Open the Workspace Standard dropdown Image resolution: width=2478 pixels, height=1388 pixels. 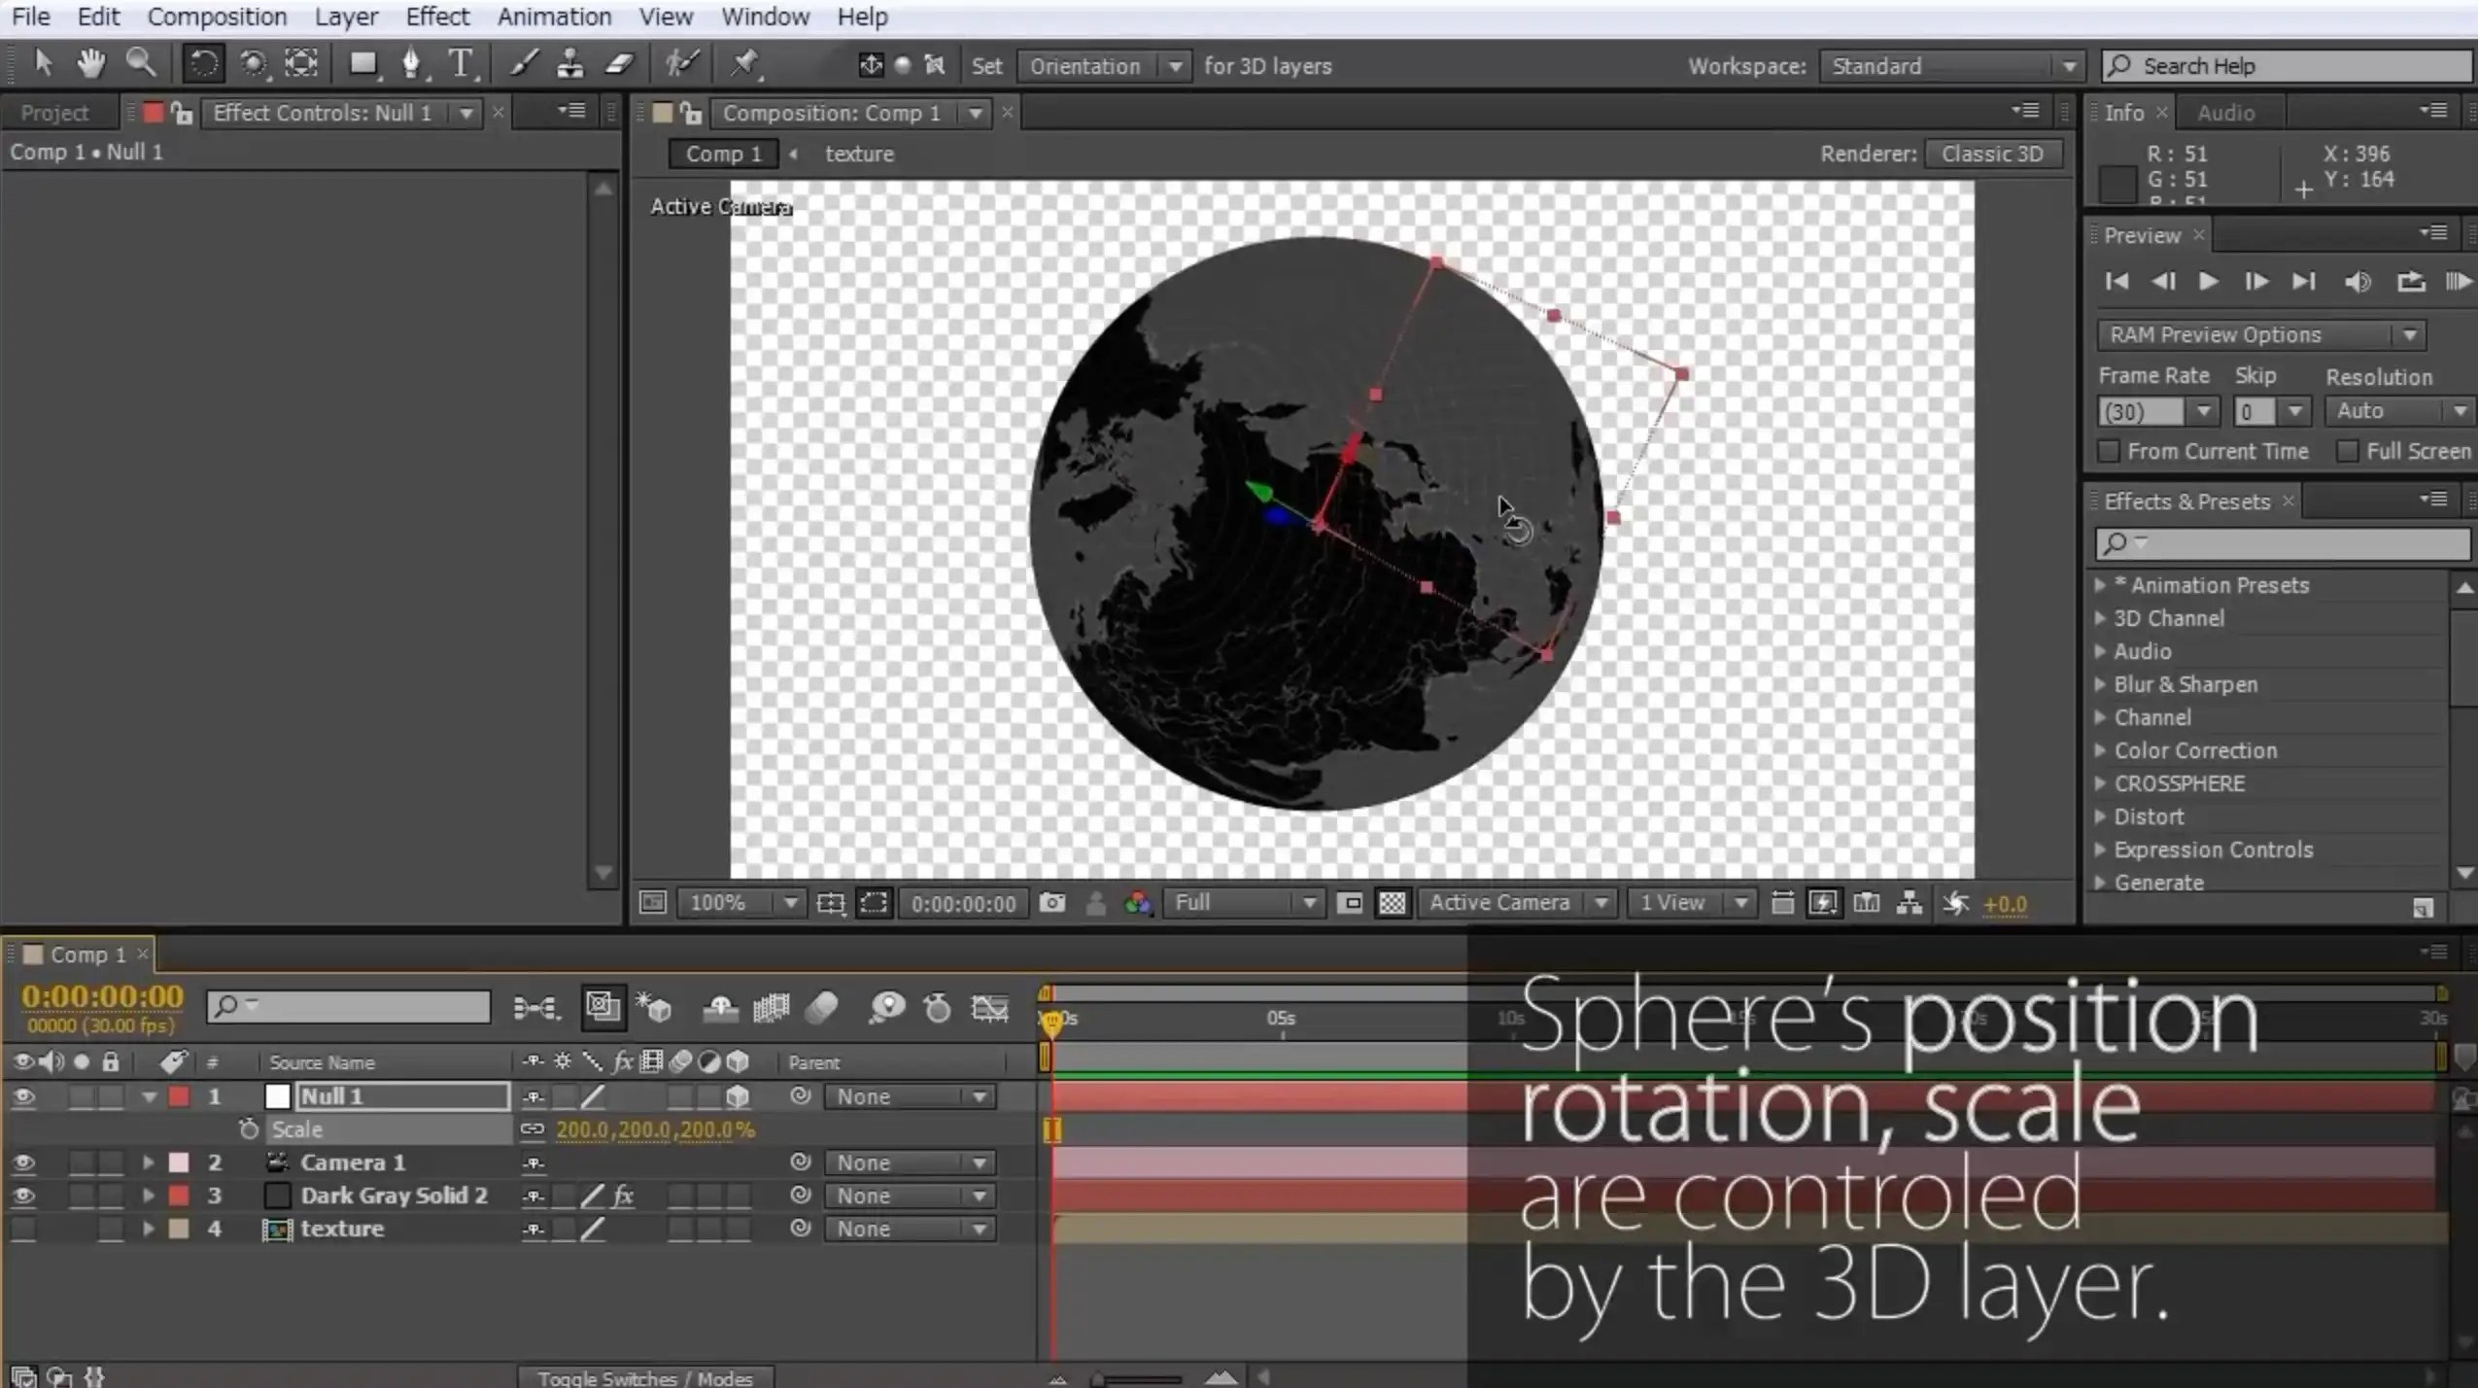click(1951, 66)
